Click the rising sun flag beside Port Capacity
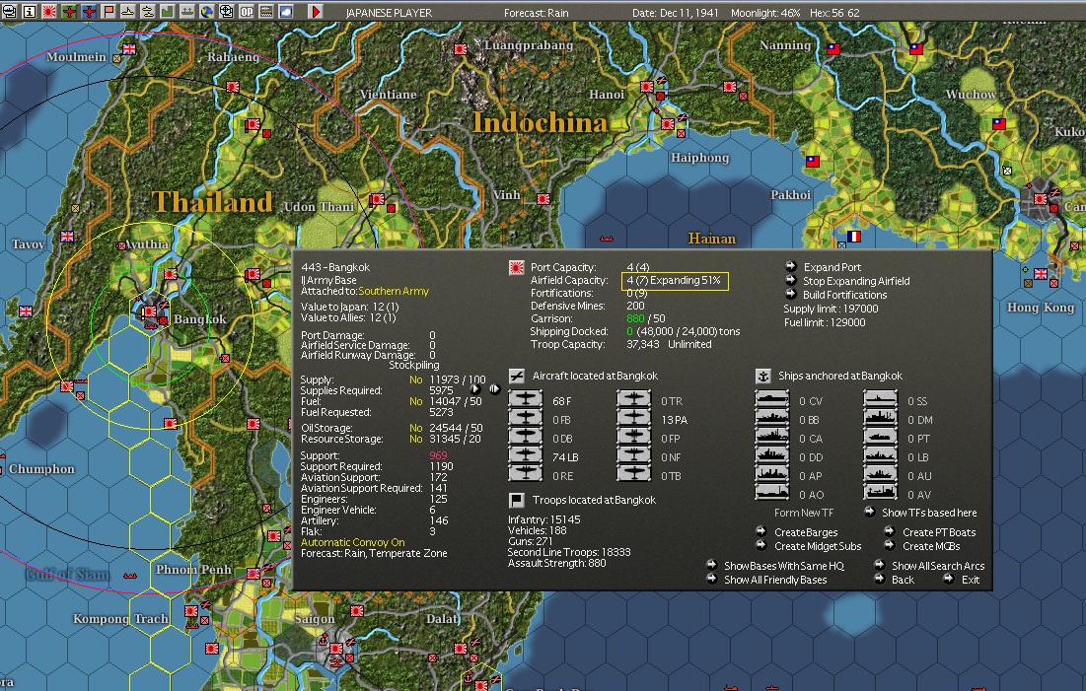 517,268
